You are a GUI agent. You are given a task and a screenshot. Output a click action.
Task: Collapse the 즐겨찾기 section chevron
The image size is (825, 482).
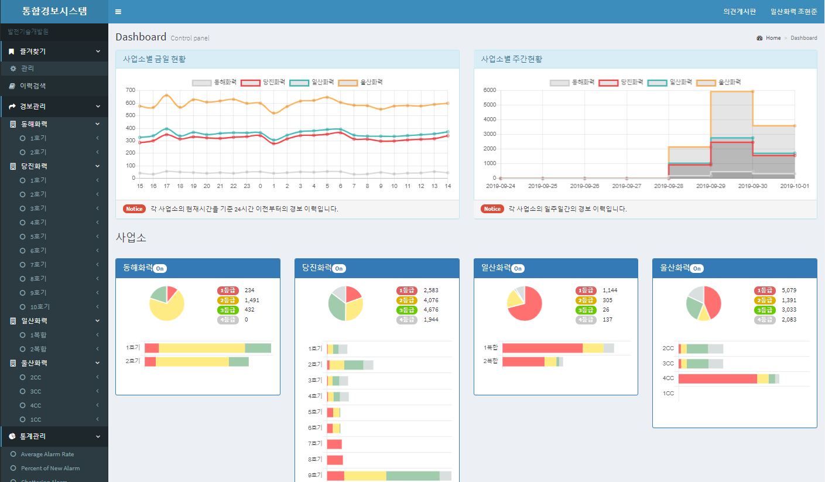click(x=98, y=52)
